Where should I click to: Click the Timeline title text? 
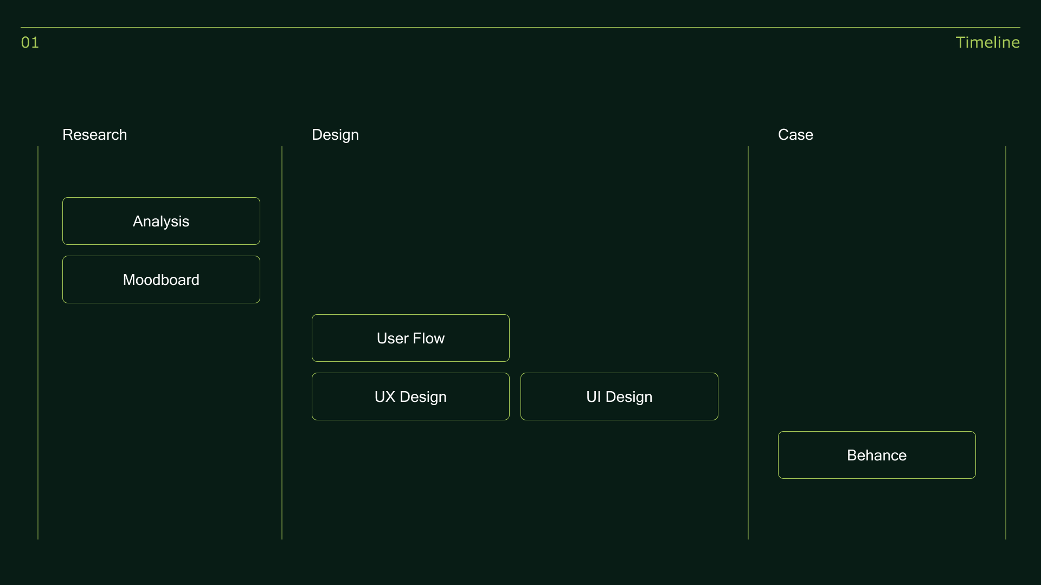click(x=987, y=42)
